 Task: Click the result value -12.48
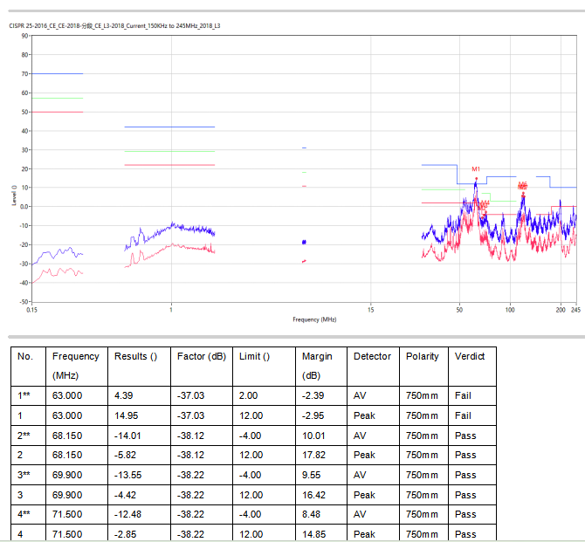point(127,514)
